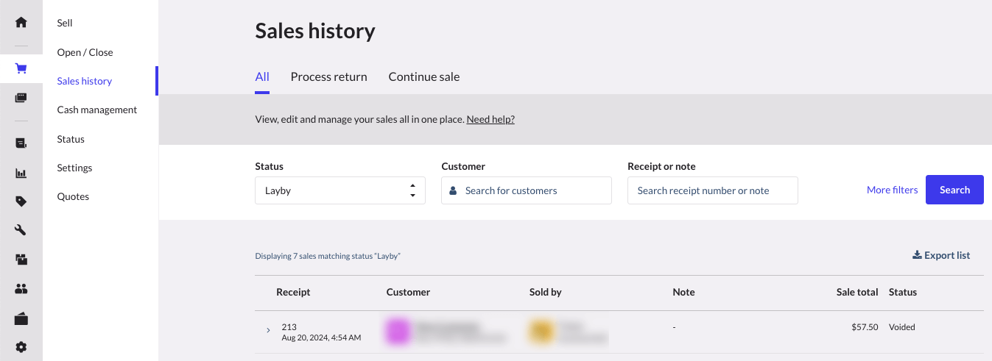Select the shopping cart Sell icon
The height and width of the screenshot is (361, 992).
(21, 69)
